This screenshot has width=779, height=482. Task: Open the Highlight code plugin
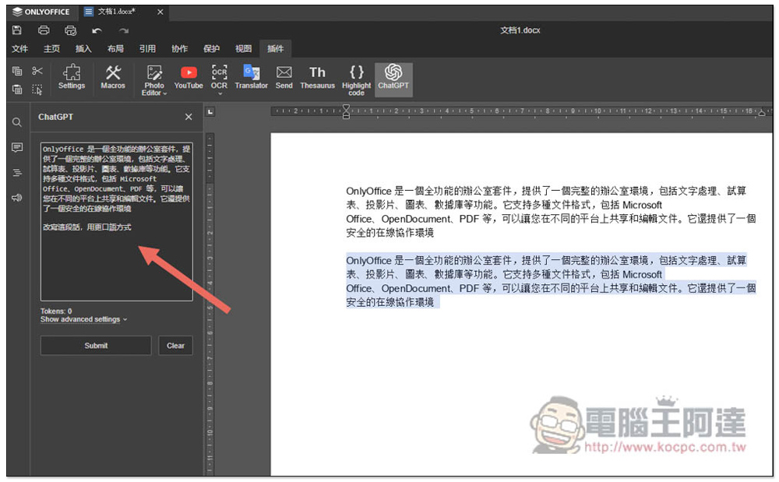pos(356,80)
